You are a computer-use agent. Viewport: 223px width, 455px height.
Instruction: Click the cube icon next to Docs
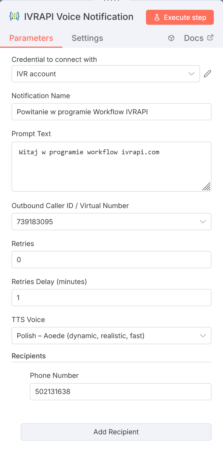[171, 38]
